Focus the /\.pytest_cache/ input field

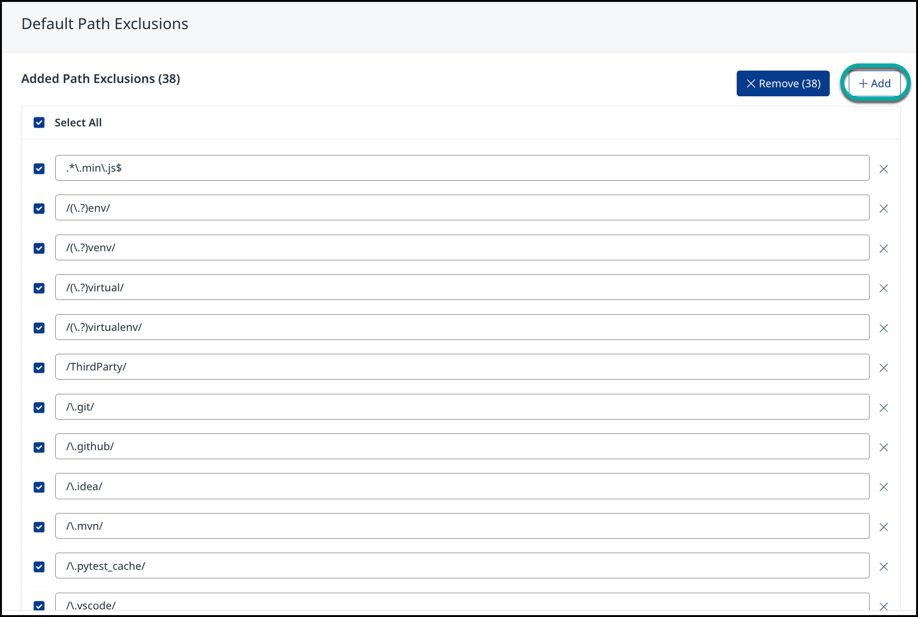point(462,566)
